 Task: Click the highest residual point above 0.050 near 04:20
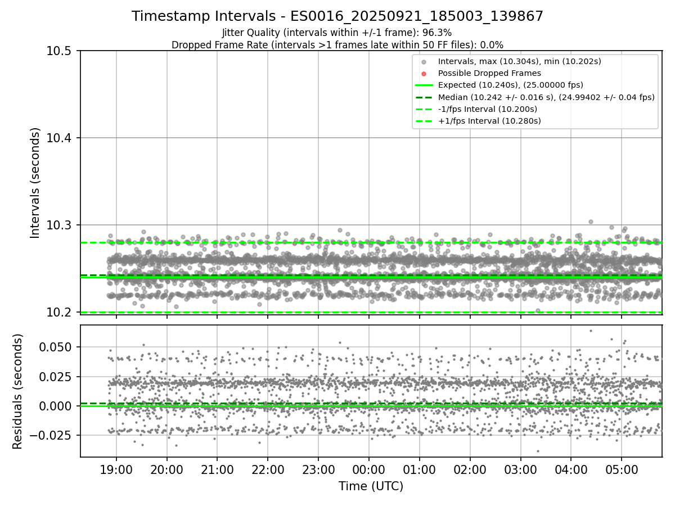pyautogui.click(x=591, y=331)
